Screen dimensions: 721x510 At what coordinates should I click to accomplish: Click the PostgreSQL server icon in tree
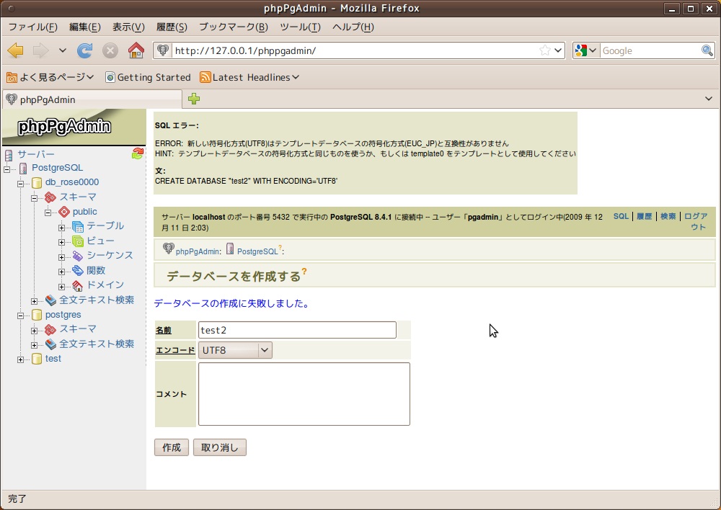pos(23,168)
